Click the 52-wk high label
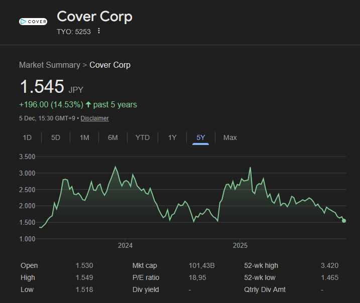The width and height of the screenshot is (360, 303). (261, 265)
